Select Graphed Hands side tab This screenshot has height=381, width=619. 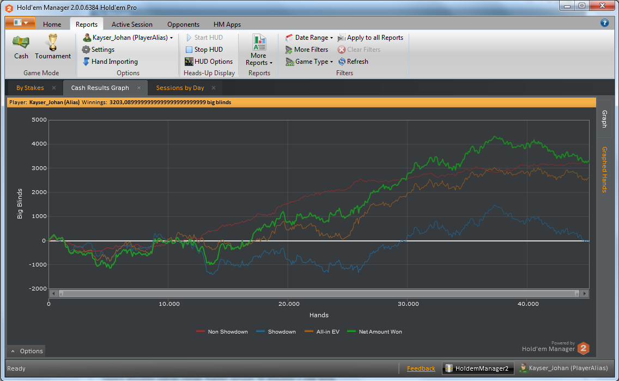tap(604, 170)
